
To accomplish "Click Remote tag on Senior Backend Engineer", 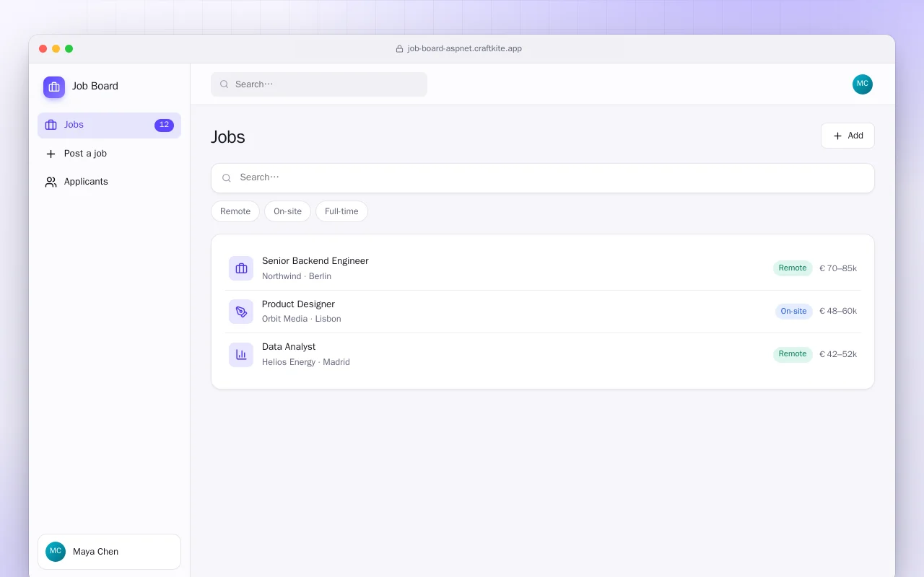I will 793,268.
